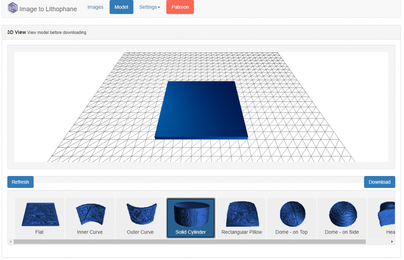This screenshot has width=404, height=260.
Task: Click the Image to Lithophane title link
Action: [x=48, y=9]
